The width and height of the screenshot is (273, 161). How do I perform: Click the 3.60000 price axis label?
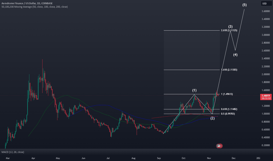click(x=266, y=11)
